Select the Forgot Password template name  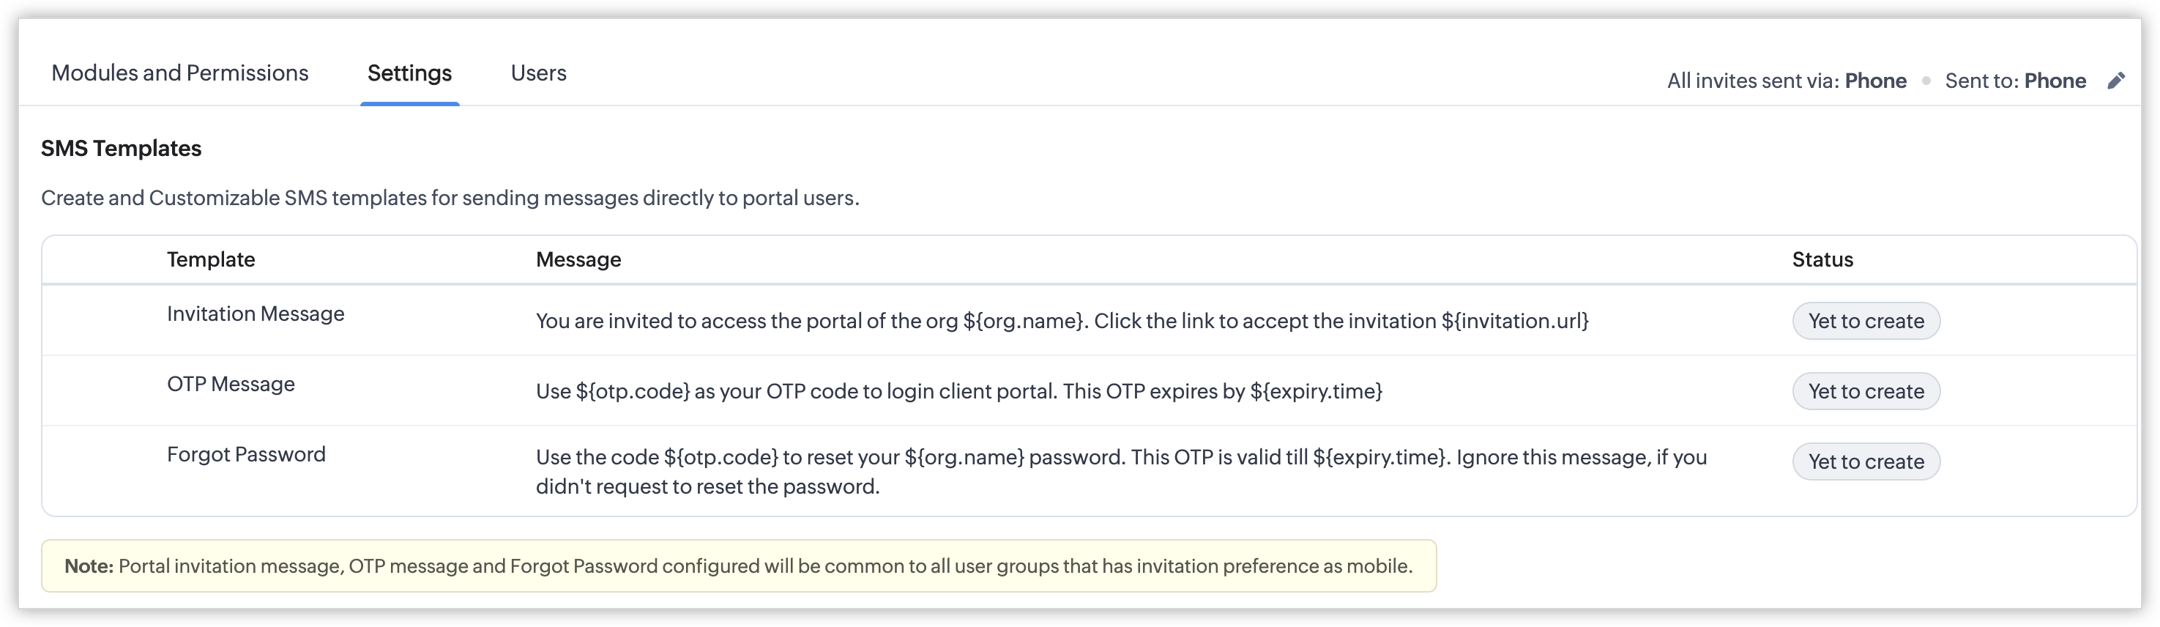246,455
